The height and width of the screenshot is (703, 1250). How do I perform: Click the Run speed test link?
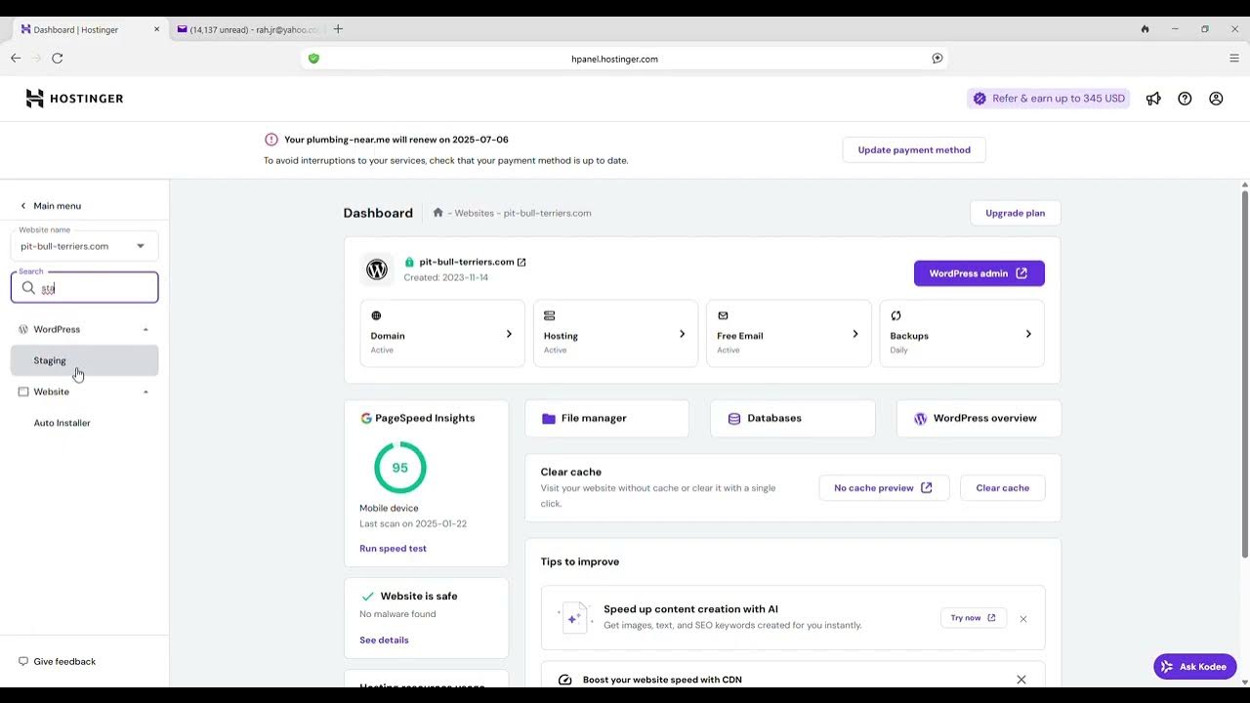click(393, 549)
